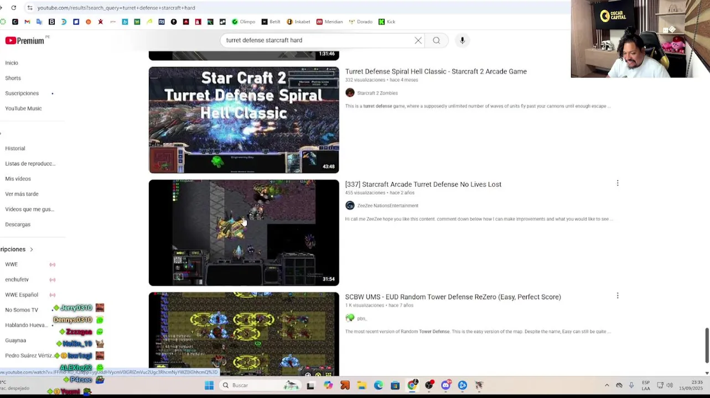
Task: Open WWE Español subscription channel
Action: coord(22,295)
